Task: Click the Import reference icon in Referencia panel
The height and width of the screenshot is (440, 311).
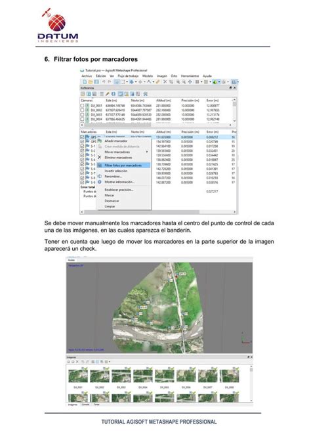Action: (x=83, y=94)
